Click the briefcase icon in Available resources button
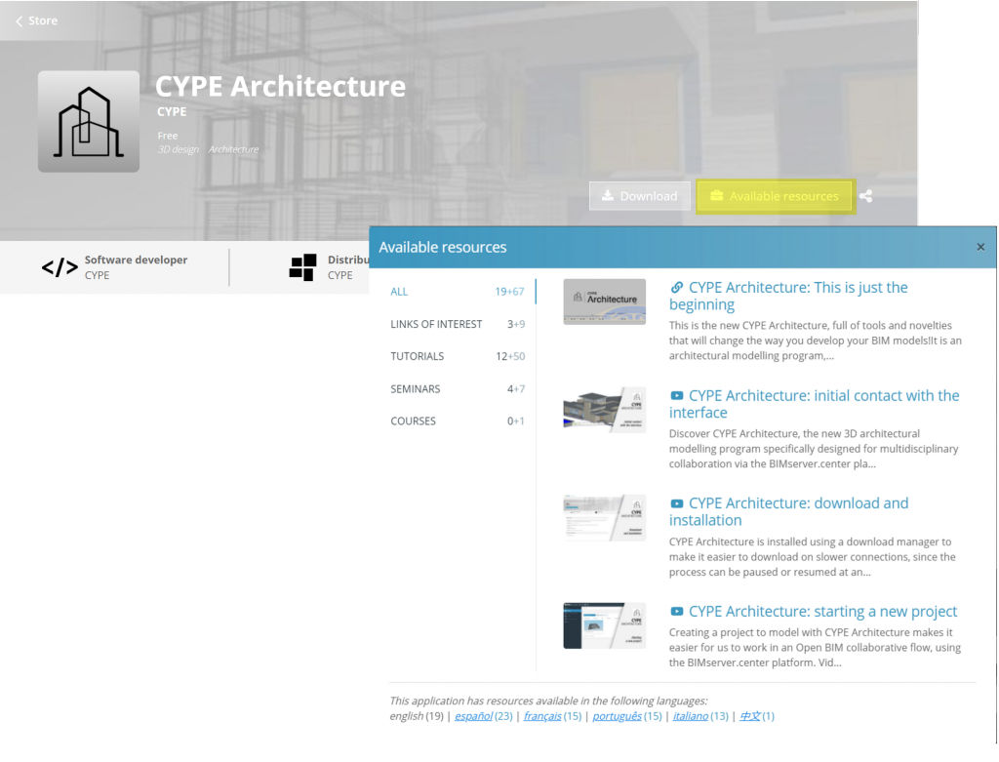Screen dimensions: 999x762 pyautogui.click(x=717, y=195)
